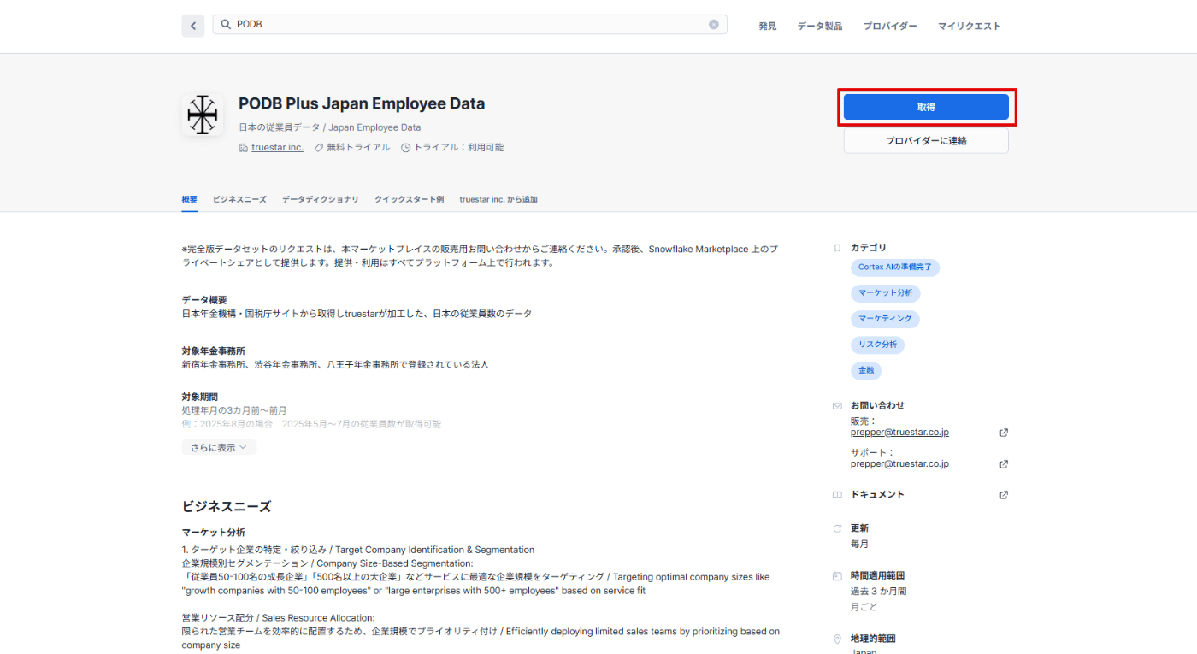Click the blue 取得 button

926,107
